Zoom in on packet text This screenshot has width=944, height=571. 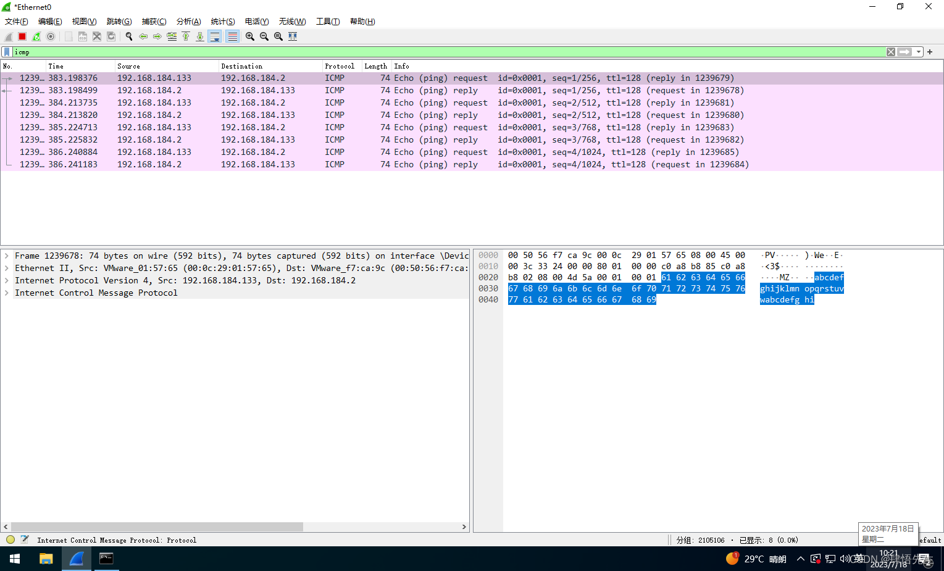pyautogui.click(x=250, y=36)
